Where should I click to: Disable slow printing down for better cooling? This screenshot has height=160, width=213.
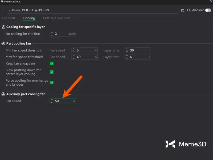pos(52,72)
